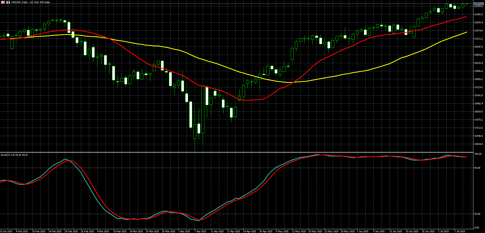Click the stochastic 20.00 level label
Screen dimensions: 485x233
[477, 214]
